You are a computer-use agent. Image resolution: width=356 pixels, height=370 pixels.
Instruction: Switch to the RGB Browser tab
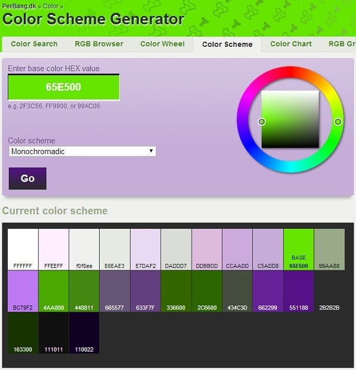(x=99, y=44)
